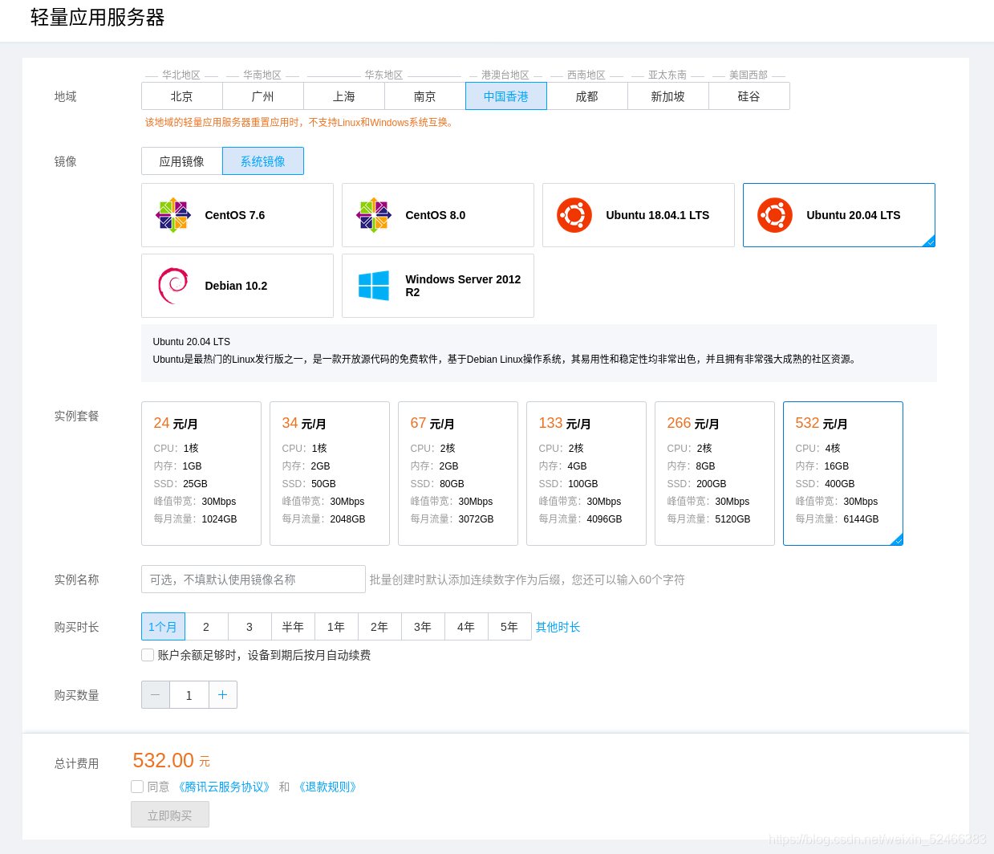
Task: Click the 立即购买 purchase button
Action: click(169, 814)
